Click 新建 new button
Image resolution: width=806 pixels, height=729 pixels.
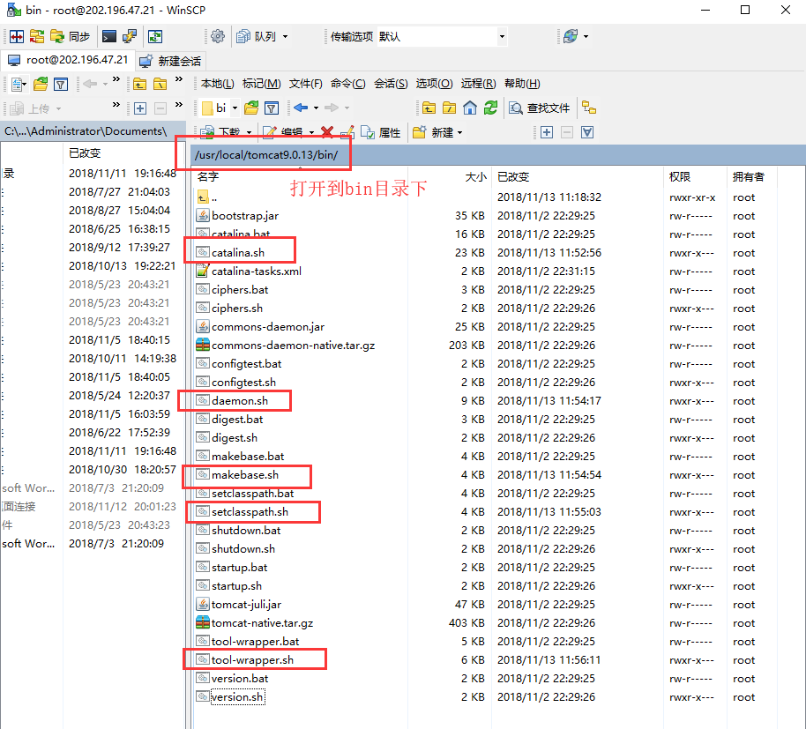(x=432, y=132)
